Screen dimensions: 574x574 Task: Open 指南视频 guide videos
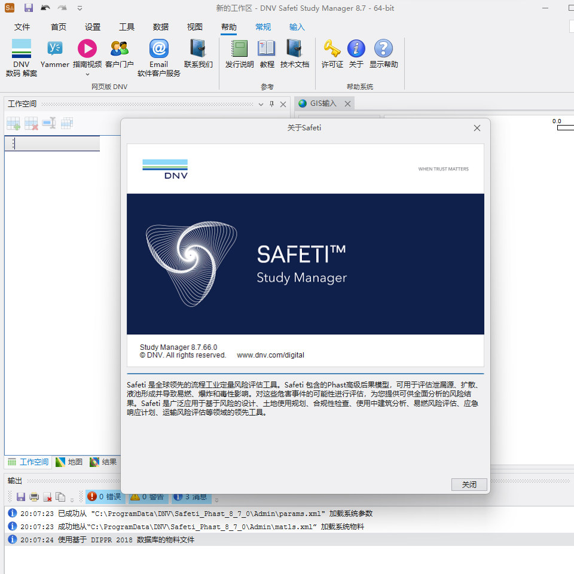click(x=87, y=54)
